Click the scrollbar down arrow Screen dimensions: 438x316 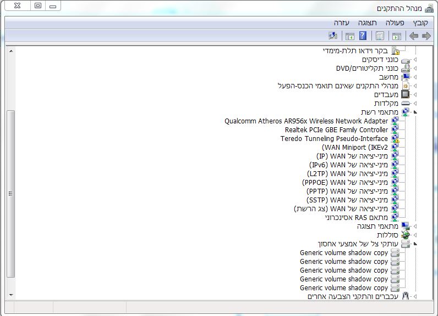click(x=11, y=295)
